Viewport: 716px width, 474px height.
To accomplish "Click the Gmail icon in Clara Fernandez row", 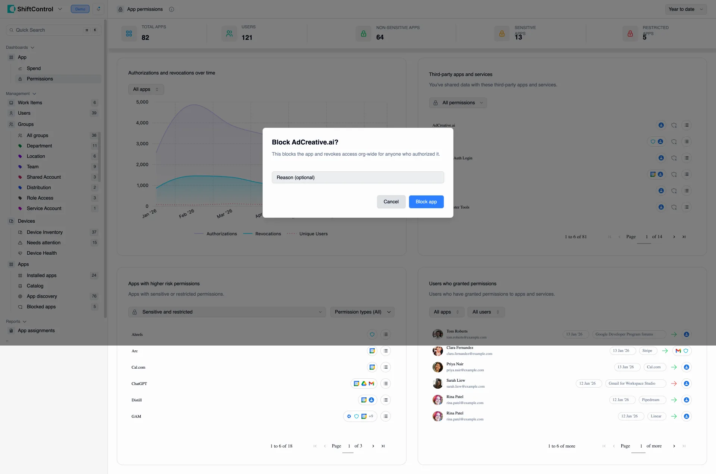I will click(678, 351).
